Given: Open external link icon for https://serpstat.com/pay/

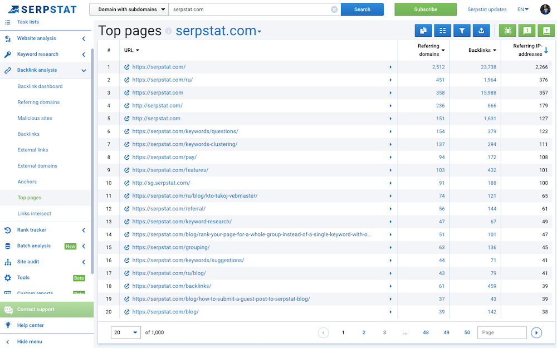Looking at the screenshot, I should [127, 158].
